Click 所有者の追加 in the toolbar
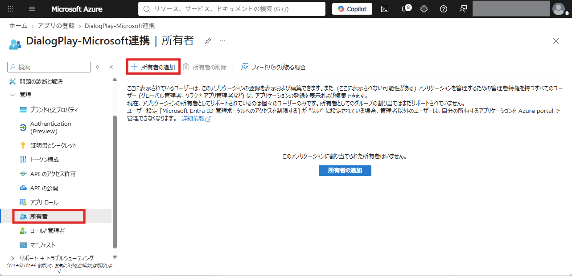Image resolution: width=572 pixels, height=276 pixels. pyautogui.click(x=153, y=67)
